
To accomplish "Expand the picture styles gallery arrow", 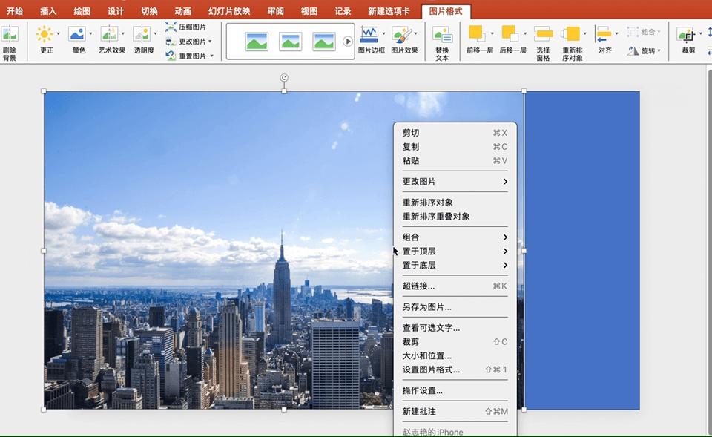I will pos(348,42).
